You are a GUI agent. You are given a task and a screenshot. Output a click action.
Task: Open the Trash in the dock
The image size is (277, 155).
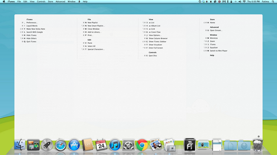click(258, 145)
